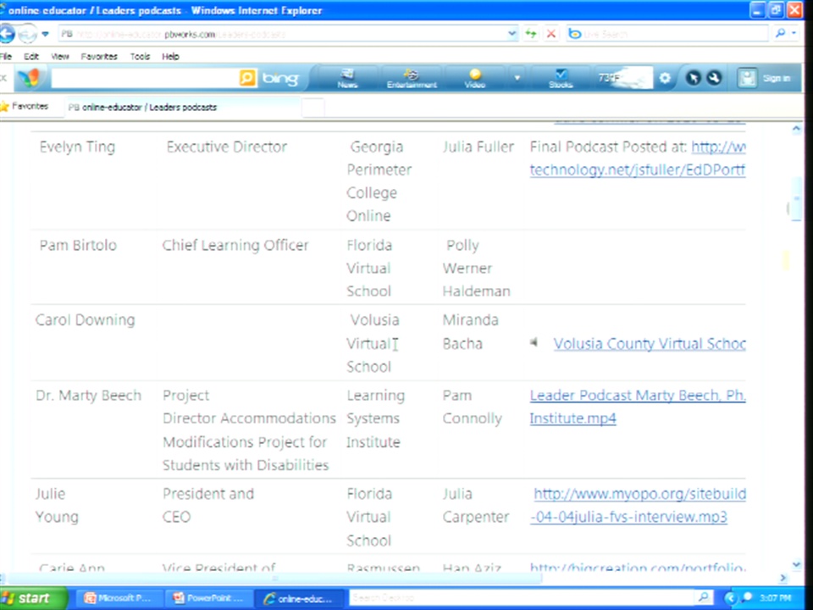Open the myopo.org Julie Young interview link
This screenshot has height=610, width=813.
pos(638,505)
